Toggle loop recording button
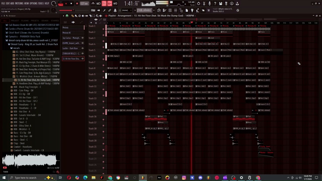 (x=115, y=4)
